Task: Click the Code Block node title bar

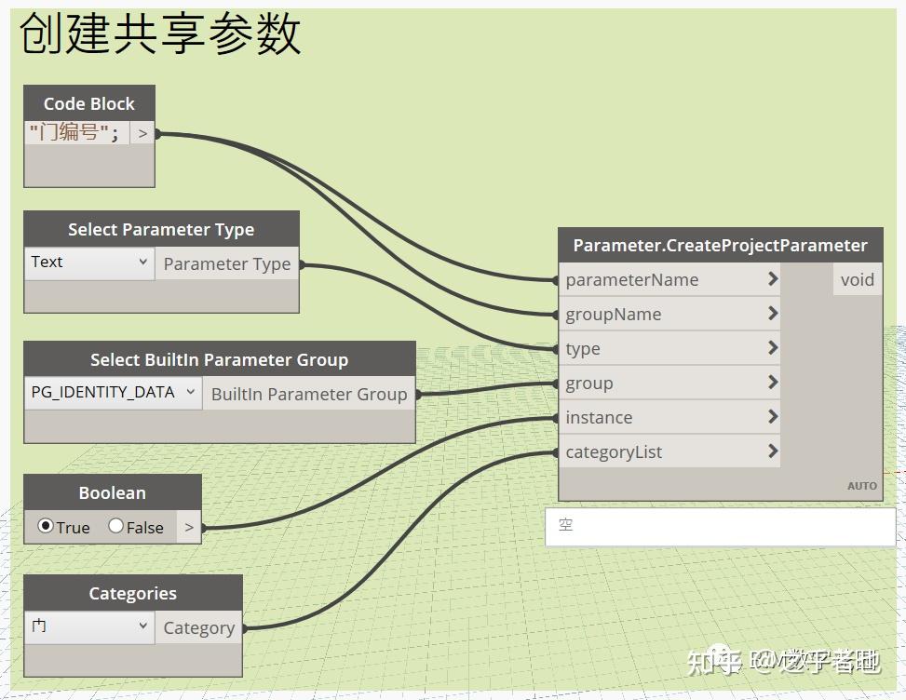Action: point(88,103)
